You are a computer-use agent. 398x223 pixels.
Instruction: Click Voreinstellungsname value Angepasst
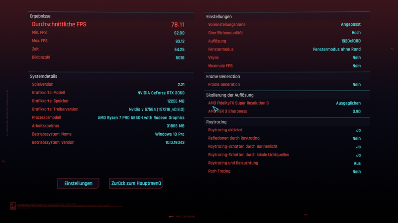click(x=351, y=24)
